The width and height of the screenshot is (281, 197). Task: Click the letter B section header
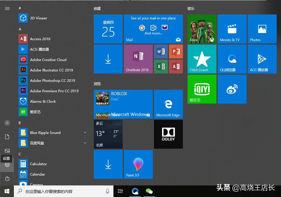pyautogui.click(x=20, y=123)
